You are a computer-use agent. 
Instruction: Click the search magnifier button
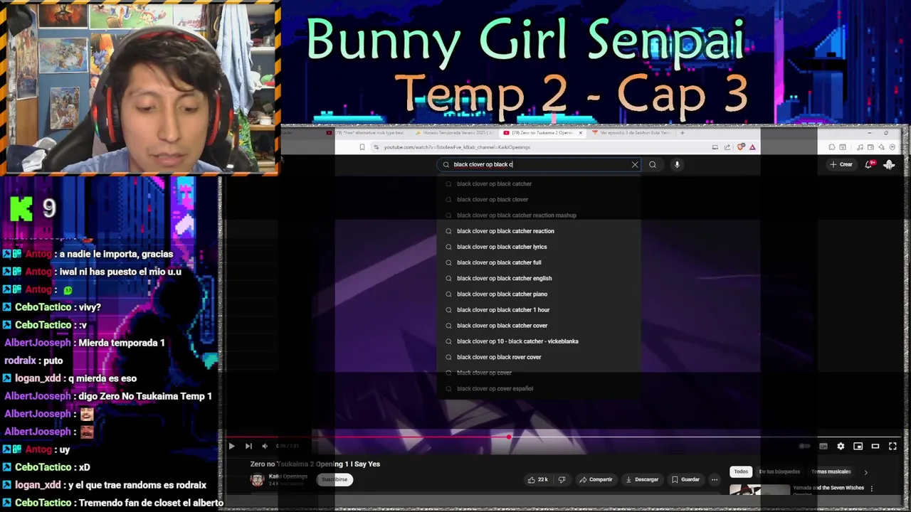coord(653,164)
